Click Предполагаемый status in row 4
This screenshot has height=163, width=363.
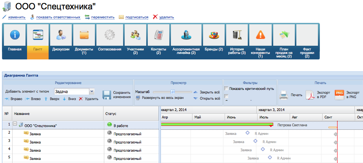127,150
